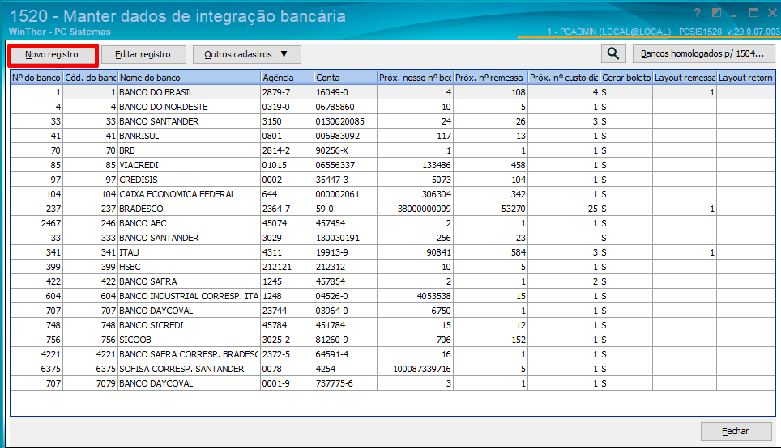Sort by Nº do banco column header
Screen dimensions: 781x448
36,78
